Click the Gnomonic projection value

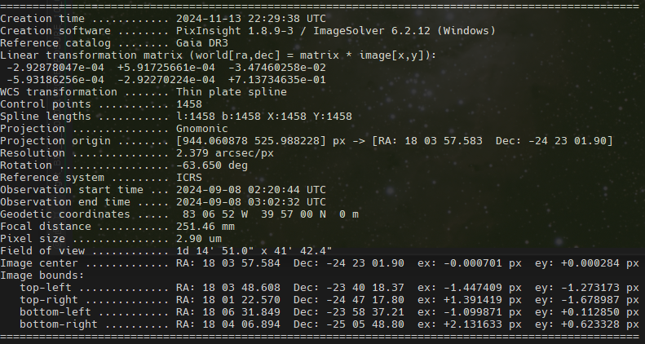202,128
